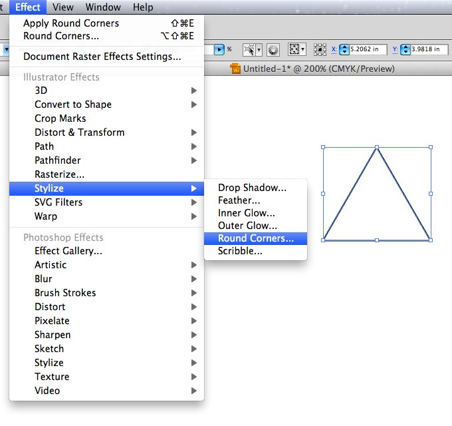Viewport: 452px width, 426px height.
Task: Click the Y position stepper
Action: (x=405, y=50)
